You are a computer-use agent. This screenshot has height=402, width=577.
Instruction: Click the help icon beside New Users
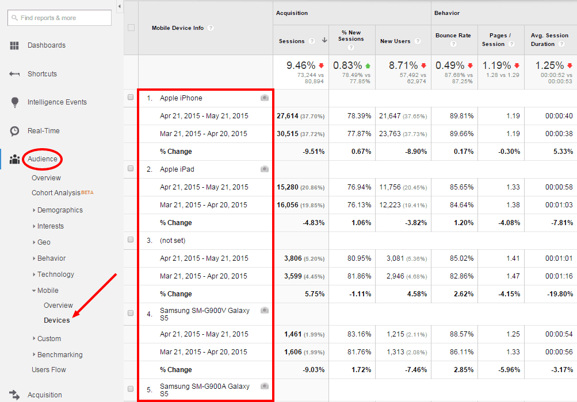click(x=418, y=41)
